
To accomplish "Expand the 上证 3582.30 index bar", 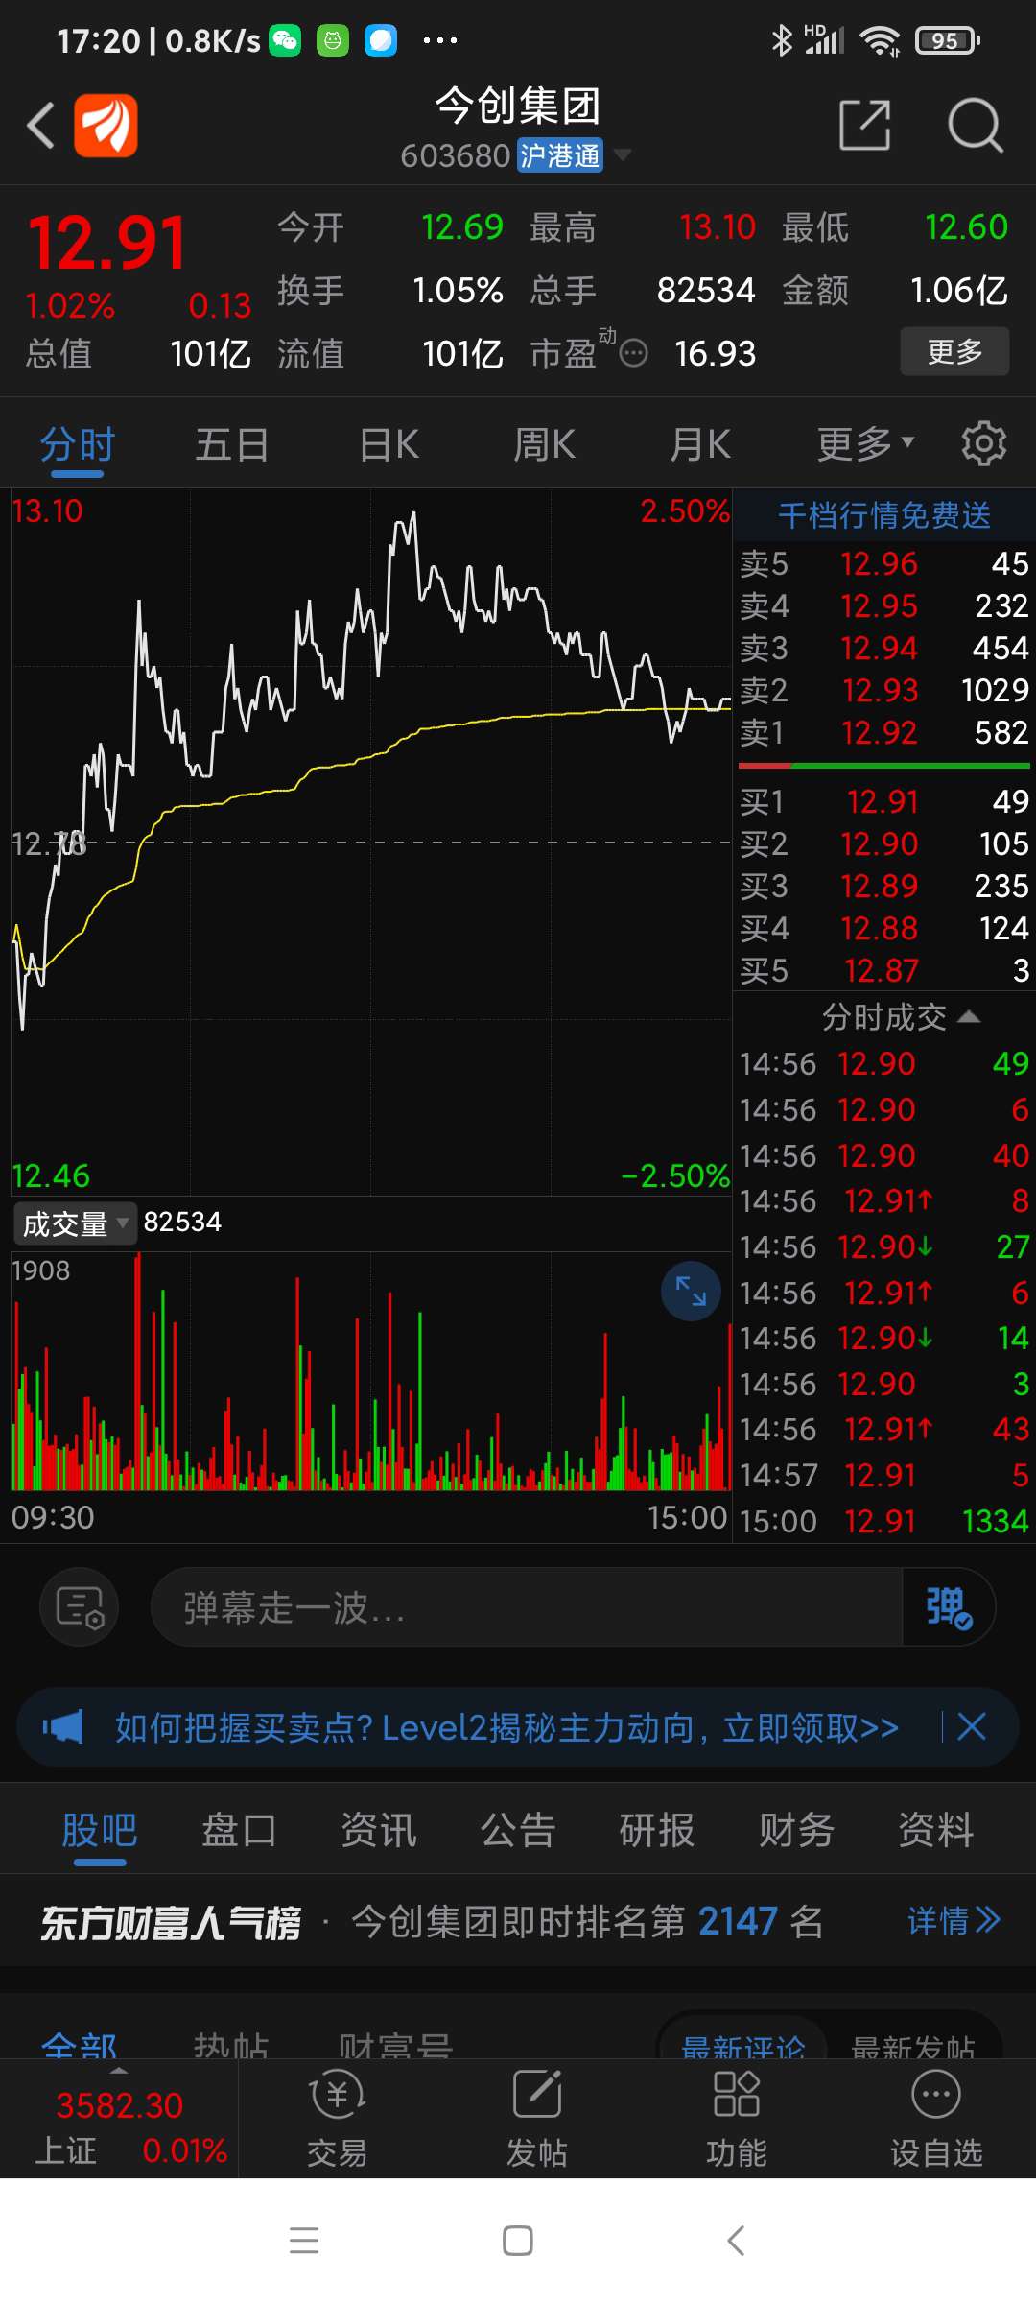I will tap(119, 2118).
